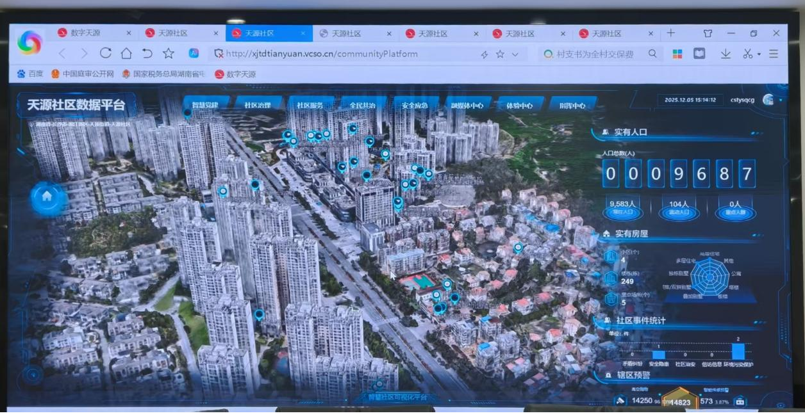
Task: Click the URL address field
Action: pos(346,54)
